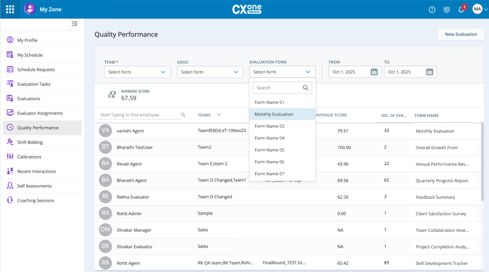Expand the Group select form dropdown

pos(209,72)
